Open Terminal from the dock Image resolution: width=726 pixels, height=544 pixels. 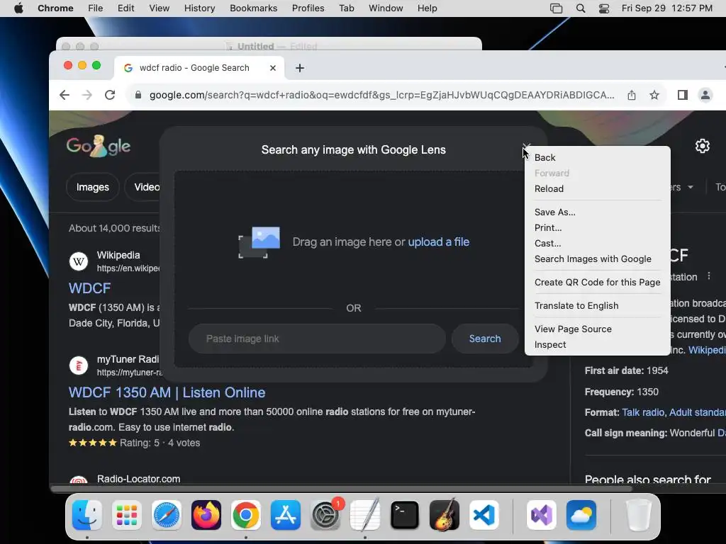pyautogui.click(x=405, y=515)
